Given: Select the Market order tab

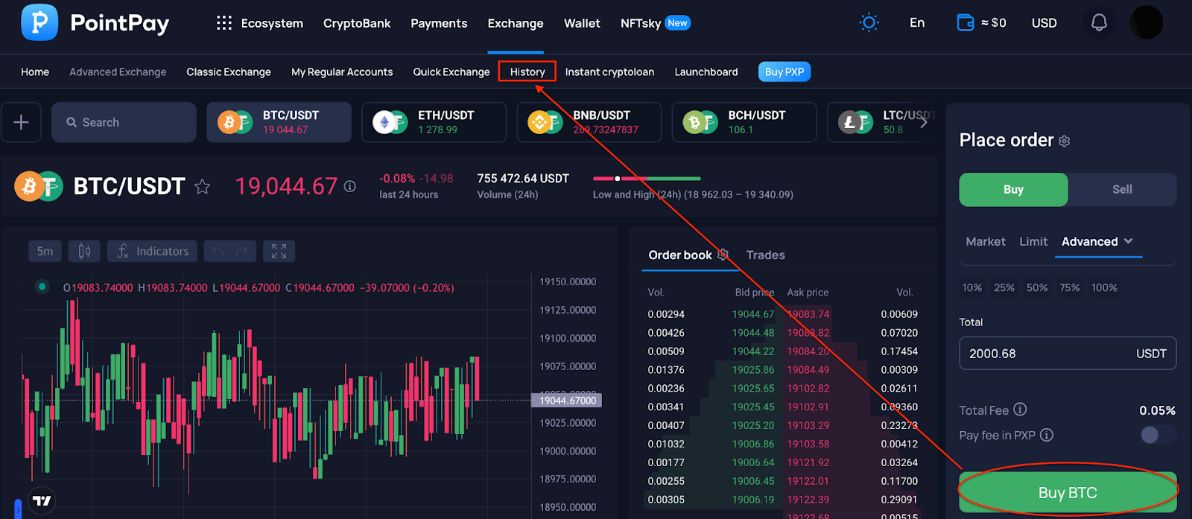Looking at the screenshot, I should point(985,241).
